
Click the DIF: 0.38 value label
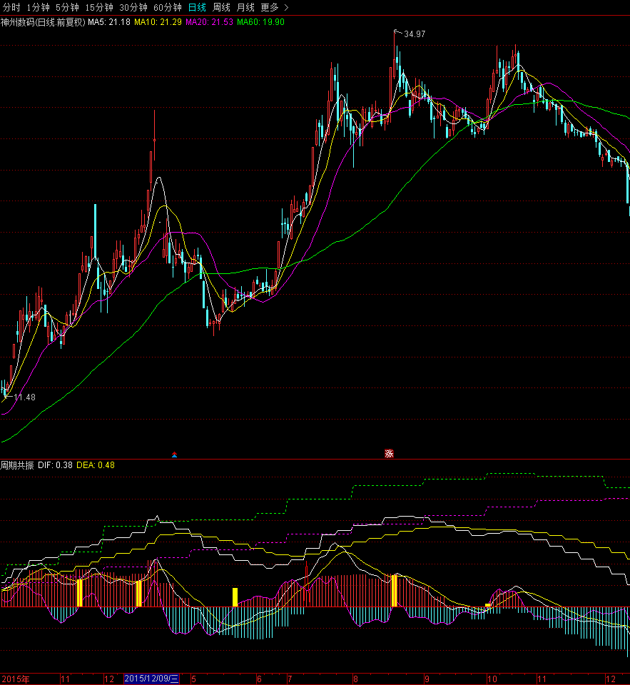pos(55,465)
